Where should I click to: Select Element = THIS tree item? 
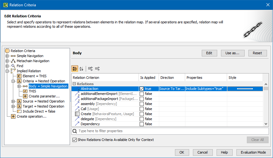pos(34,76)
